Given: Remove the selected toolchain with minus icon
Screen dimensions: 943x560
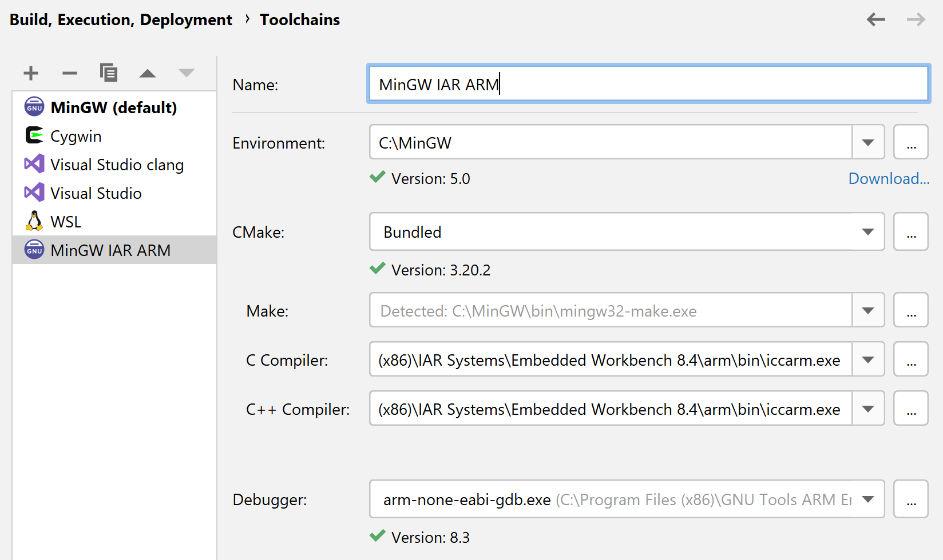Looking at the screenshot, I should [69, 73].
